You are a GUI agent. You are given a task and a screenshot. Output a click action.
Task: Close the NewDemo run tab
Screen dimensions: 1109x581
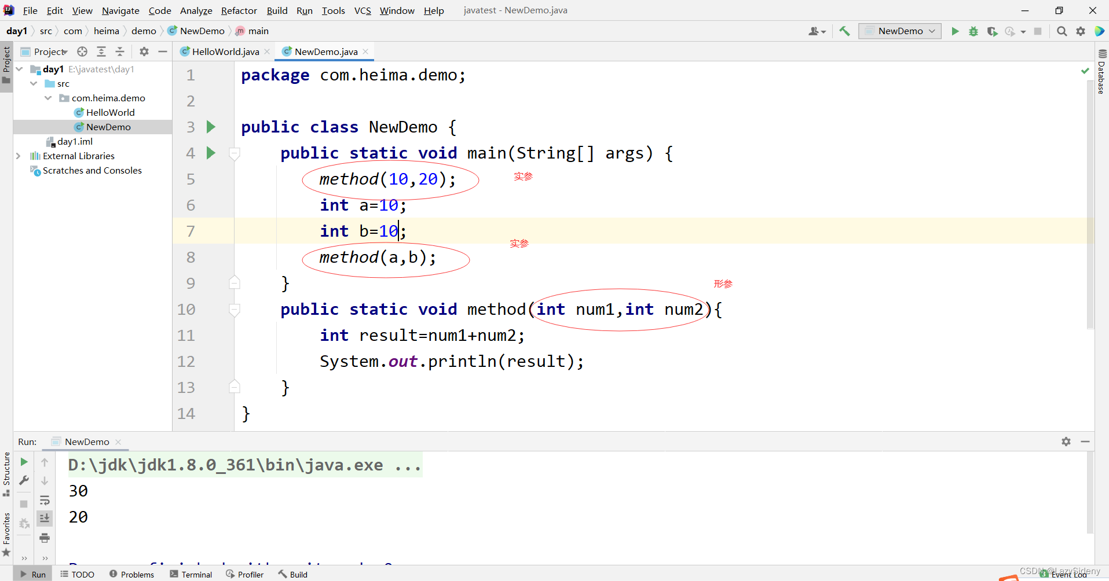pyautogui.click(x=118, y=442)
